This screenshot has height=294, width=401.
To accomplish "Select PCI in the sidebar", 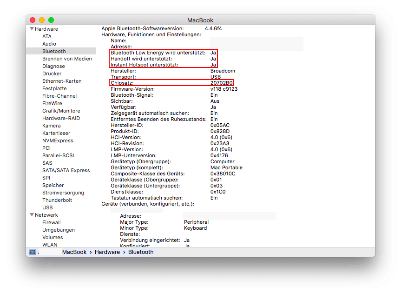I will (46, 148).
